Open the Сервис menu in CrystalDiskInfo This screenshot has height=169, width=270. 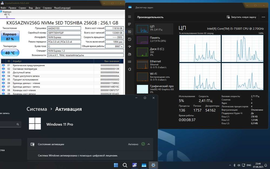(22, 8)
